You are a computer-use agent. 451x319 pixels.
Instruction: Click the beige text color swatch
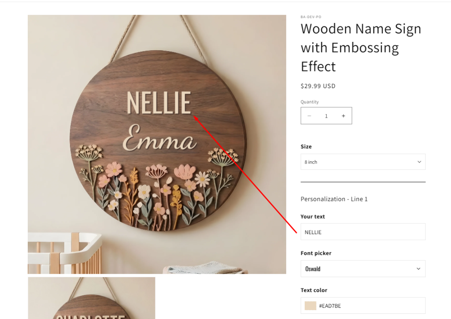[x=311, y=306]
